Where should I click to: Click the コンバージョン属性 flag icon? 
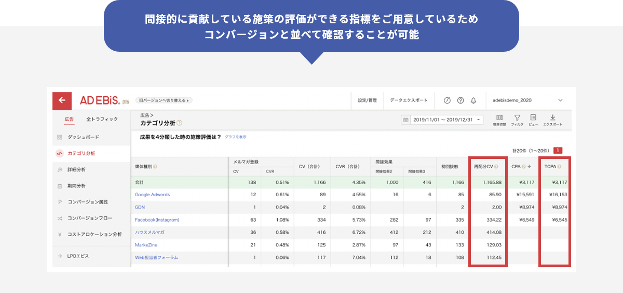59,202
